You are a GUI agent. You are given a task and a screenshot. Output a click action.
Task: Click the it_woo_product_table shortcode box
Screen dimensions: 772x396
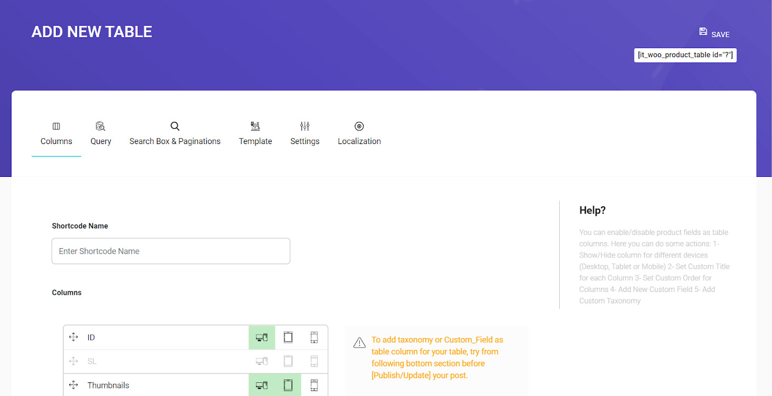685,55
